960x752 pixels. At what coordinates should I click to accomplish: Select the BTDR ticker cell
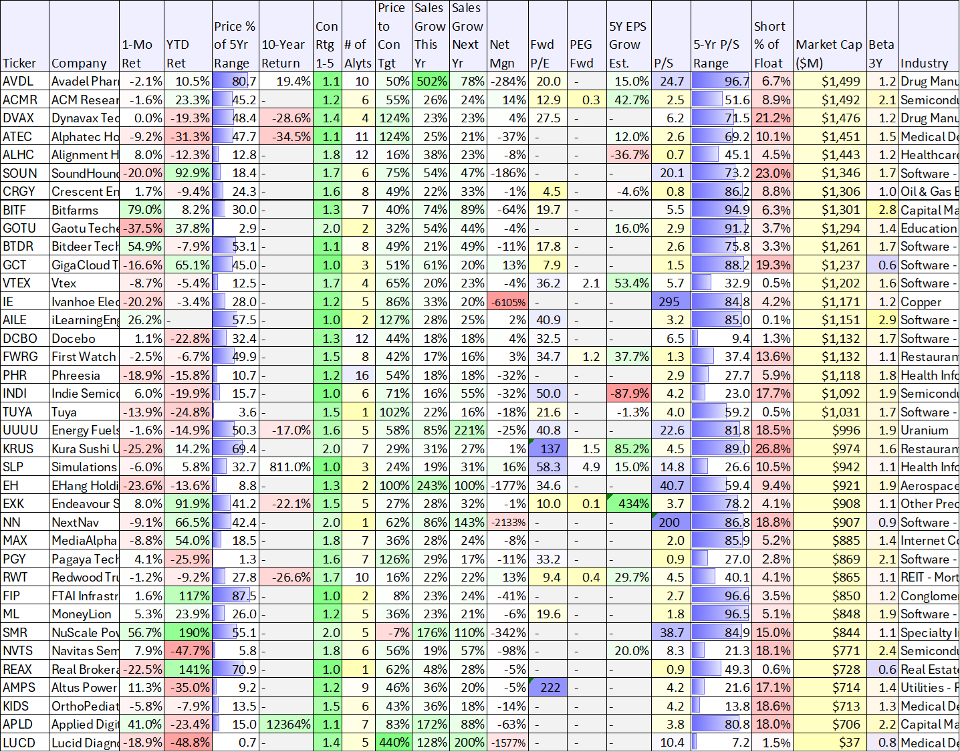click(25, 247)
